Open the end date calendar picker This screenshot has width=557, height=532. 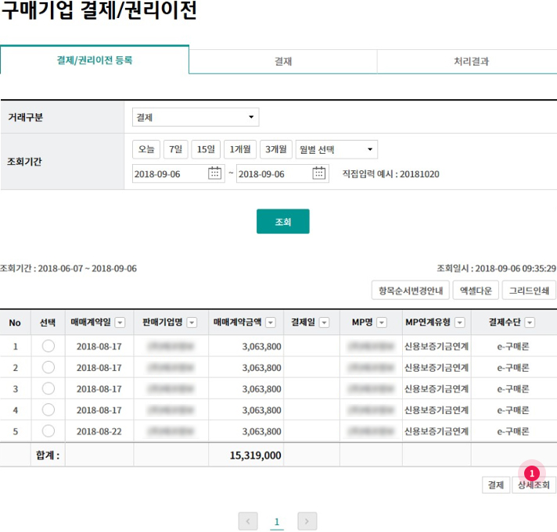319,173
